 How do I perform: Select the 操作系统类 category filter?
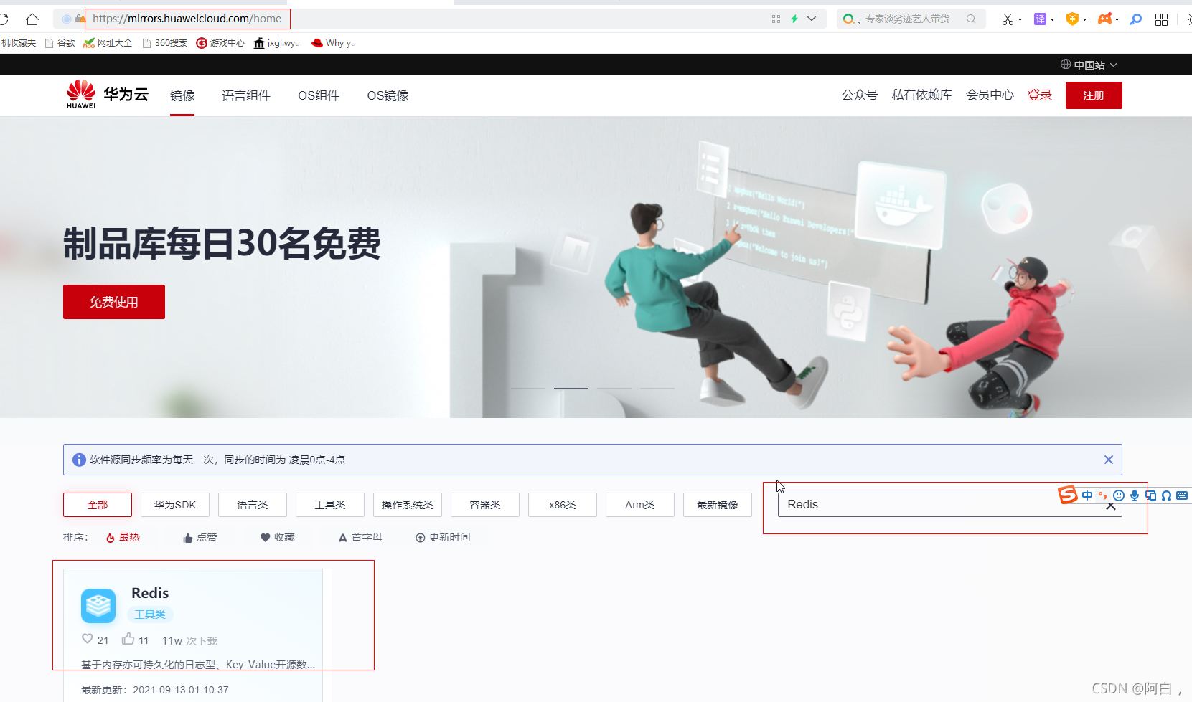coord(408,505)
